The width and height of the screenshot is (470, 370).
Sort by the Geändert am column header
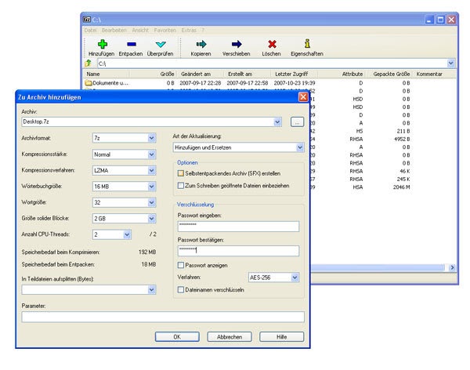pyautogui.click(x=201, y=74)
